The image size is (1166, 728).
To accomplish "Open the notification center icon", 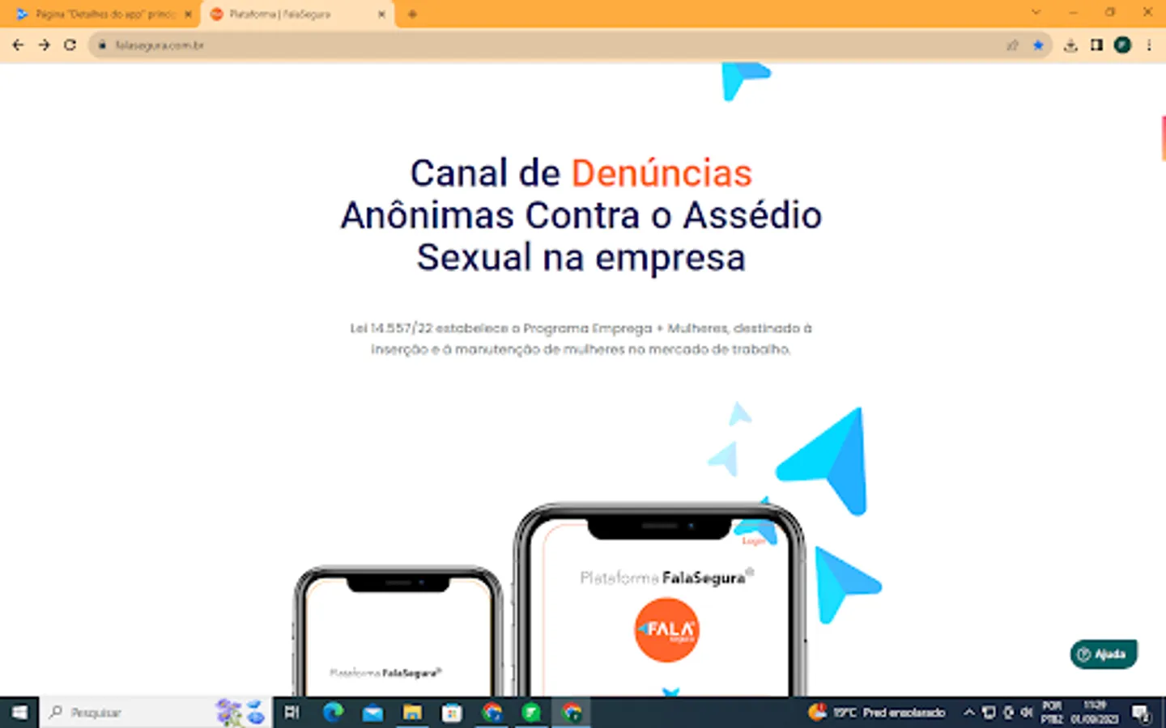I will [1142, 713].
